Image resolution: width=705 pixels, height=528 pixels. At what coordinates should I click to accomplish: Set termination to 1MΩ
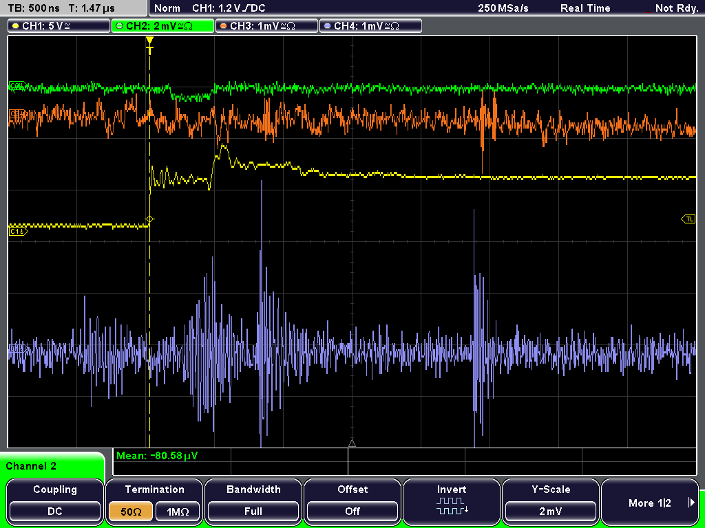(178, 511)
